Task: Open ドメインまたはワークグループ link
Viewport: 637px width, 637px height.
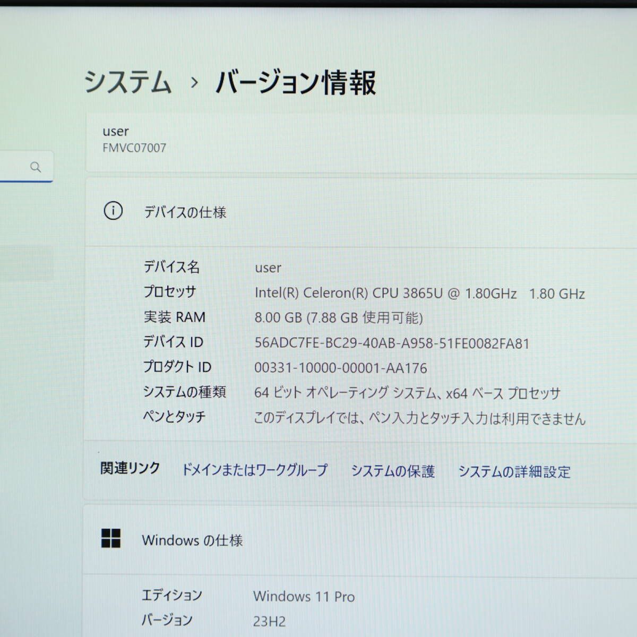Action: [254, 470]
